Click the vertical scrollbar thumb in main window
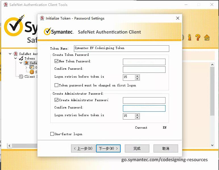Viewport: 219px width, 170px height. coord(212,91)
